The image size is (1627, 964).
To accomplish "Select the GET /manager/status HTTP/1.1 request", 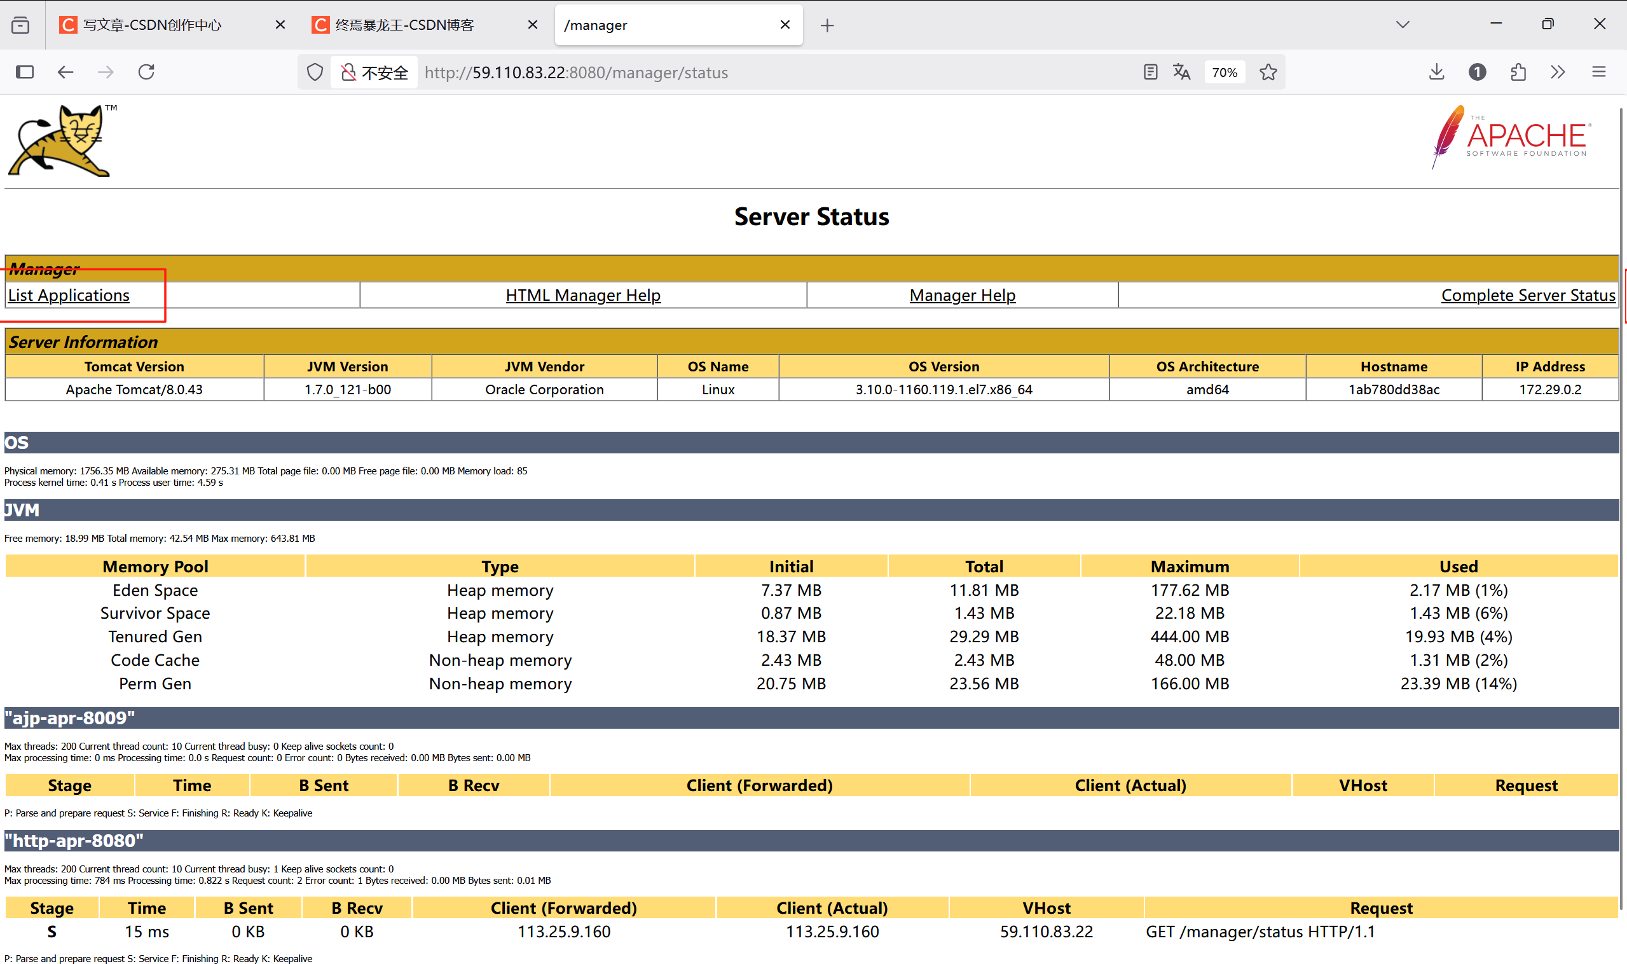I will pos(1260,932).
